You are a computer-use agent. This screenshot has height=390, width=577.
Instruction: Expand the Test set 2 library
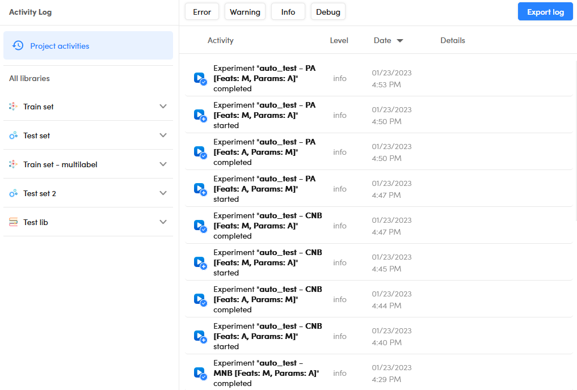[163, 193]
